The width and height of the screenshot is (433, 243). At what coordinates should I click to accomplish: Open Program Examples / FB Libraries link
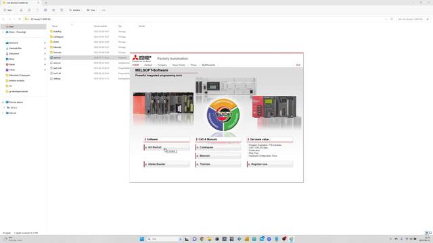point(265,145)
